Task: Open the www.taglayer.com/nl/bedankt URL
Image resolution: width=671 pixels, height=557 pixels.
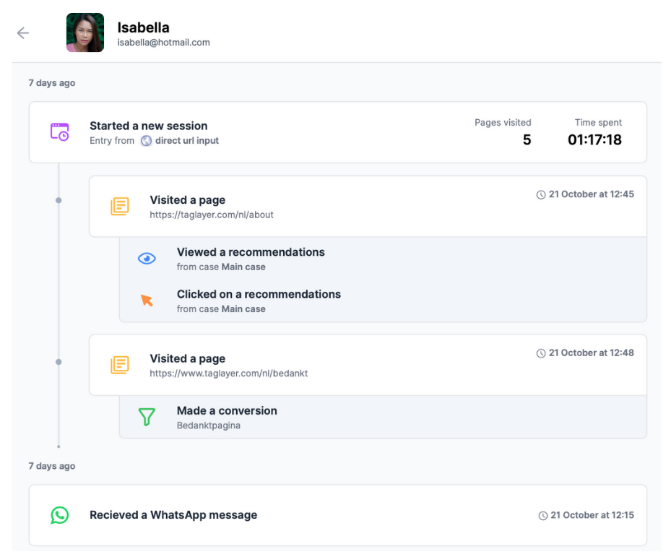Action: [228, 374]
